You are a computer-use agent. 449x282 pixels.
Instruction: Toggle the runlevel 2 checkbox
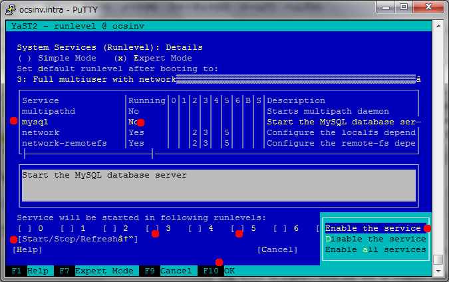[x=115, y=229]
